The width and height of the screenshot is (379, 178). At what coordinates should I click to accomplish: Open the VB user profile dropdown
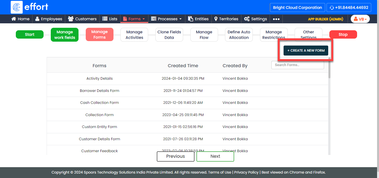click(360, 19)
